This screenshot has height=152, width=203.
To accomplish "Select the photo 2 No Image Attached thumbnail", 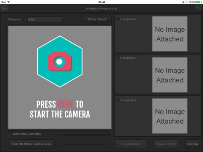I will (x=170, y=75).
